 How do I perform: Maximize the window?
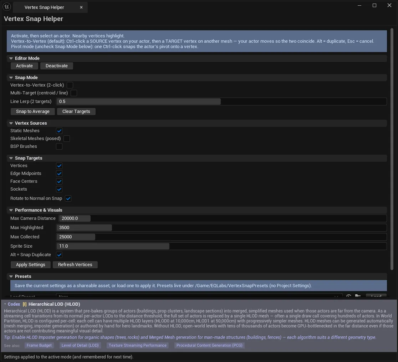point(374,5)
